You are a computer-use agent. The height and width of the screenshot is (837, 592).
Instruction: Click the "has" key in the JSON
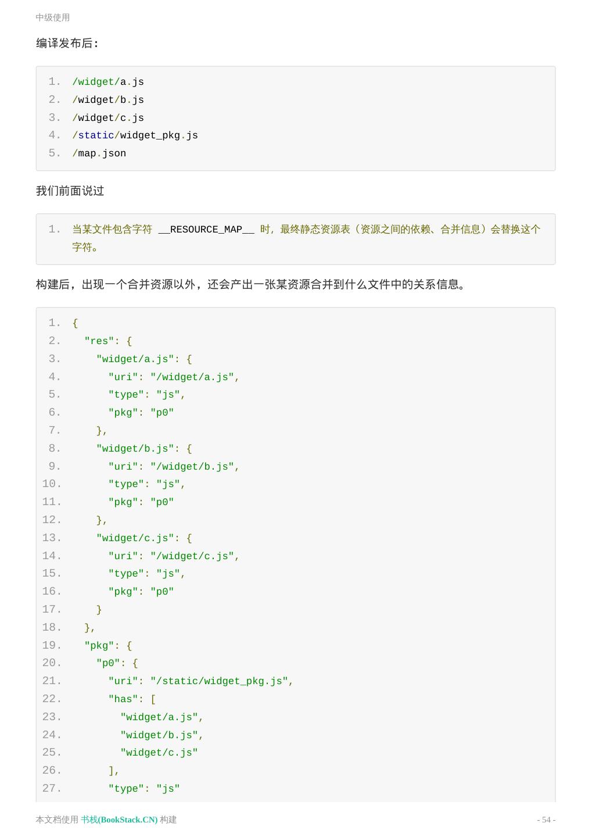[x=123, y=699]
